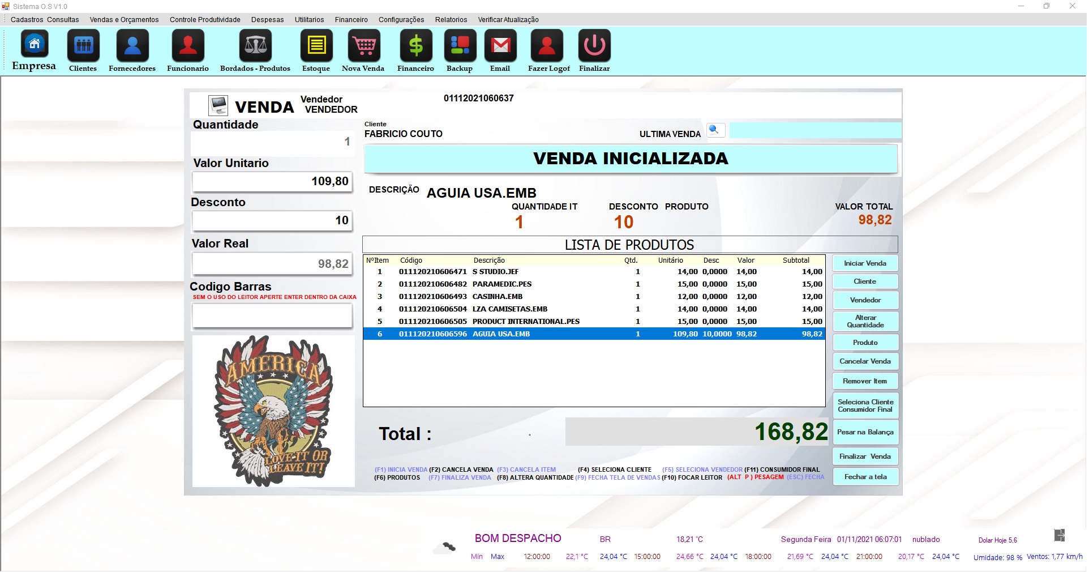Open the Estoque inventory icon
The image size is (1089, 572).
(x=316, y=45)
